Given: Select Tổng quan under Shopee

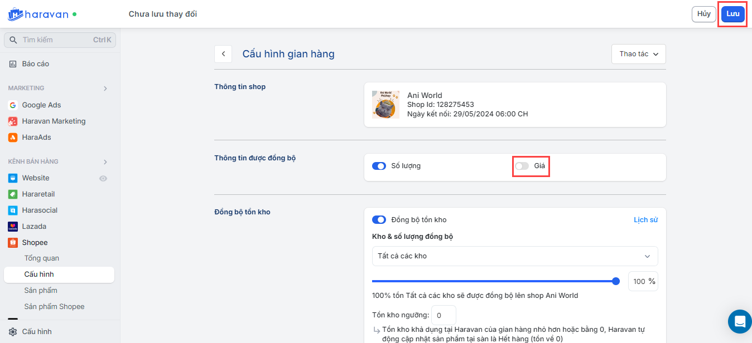Looking at the screenshot, I should (x=41, y=258).
